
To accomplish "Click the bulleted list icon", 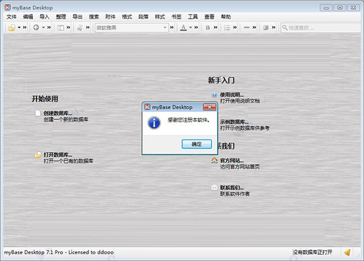I will pyautogui.click(x=227, y=28).
